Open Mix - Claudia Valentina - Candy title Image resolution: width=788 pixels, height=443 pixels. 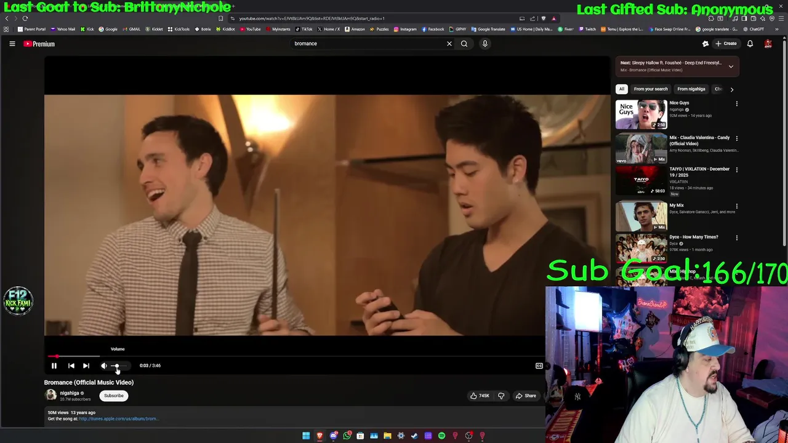coord(699,140)
